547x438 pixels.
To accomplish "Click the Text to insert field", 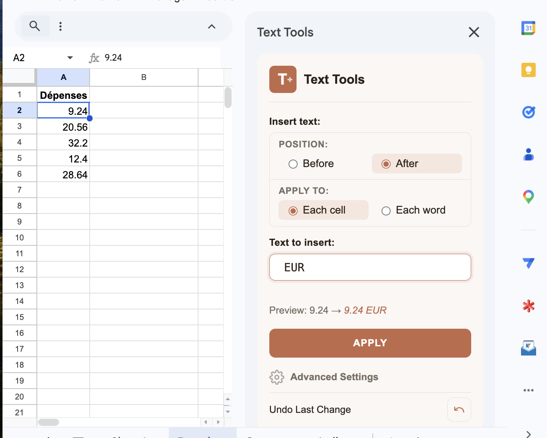I will coord(370,267).
